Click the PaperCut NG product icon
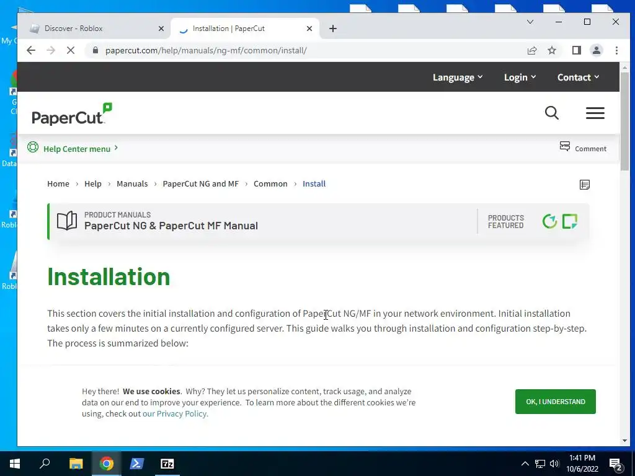Screen dimensions: 635x476 (x=549, y=221)
